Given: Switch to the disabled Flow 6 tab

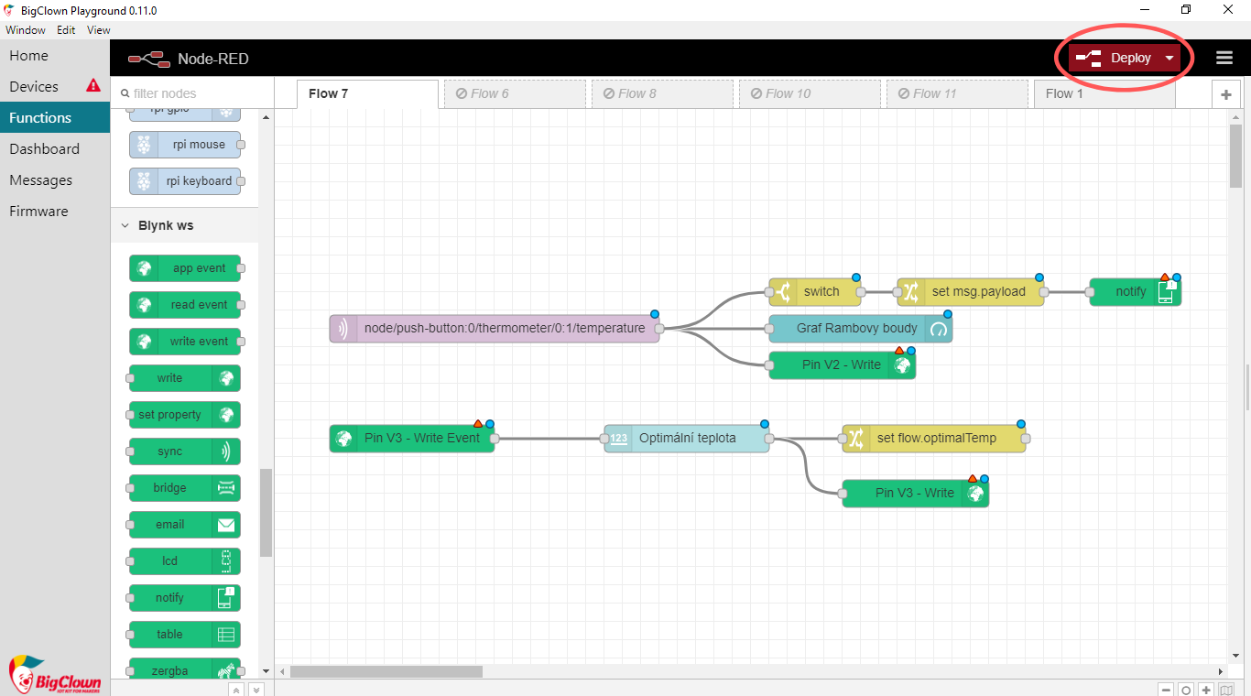Looking at the screenshot, I should (x=515, y=93).
